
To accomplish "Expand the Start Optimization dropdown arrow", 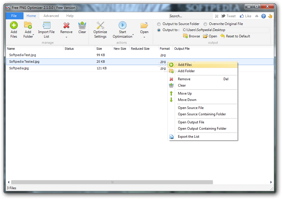I will pyautogui.click(x=133, y=35).
